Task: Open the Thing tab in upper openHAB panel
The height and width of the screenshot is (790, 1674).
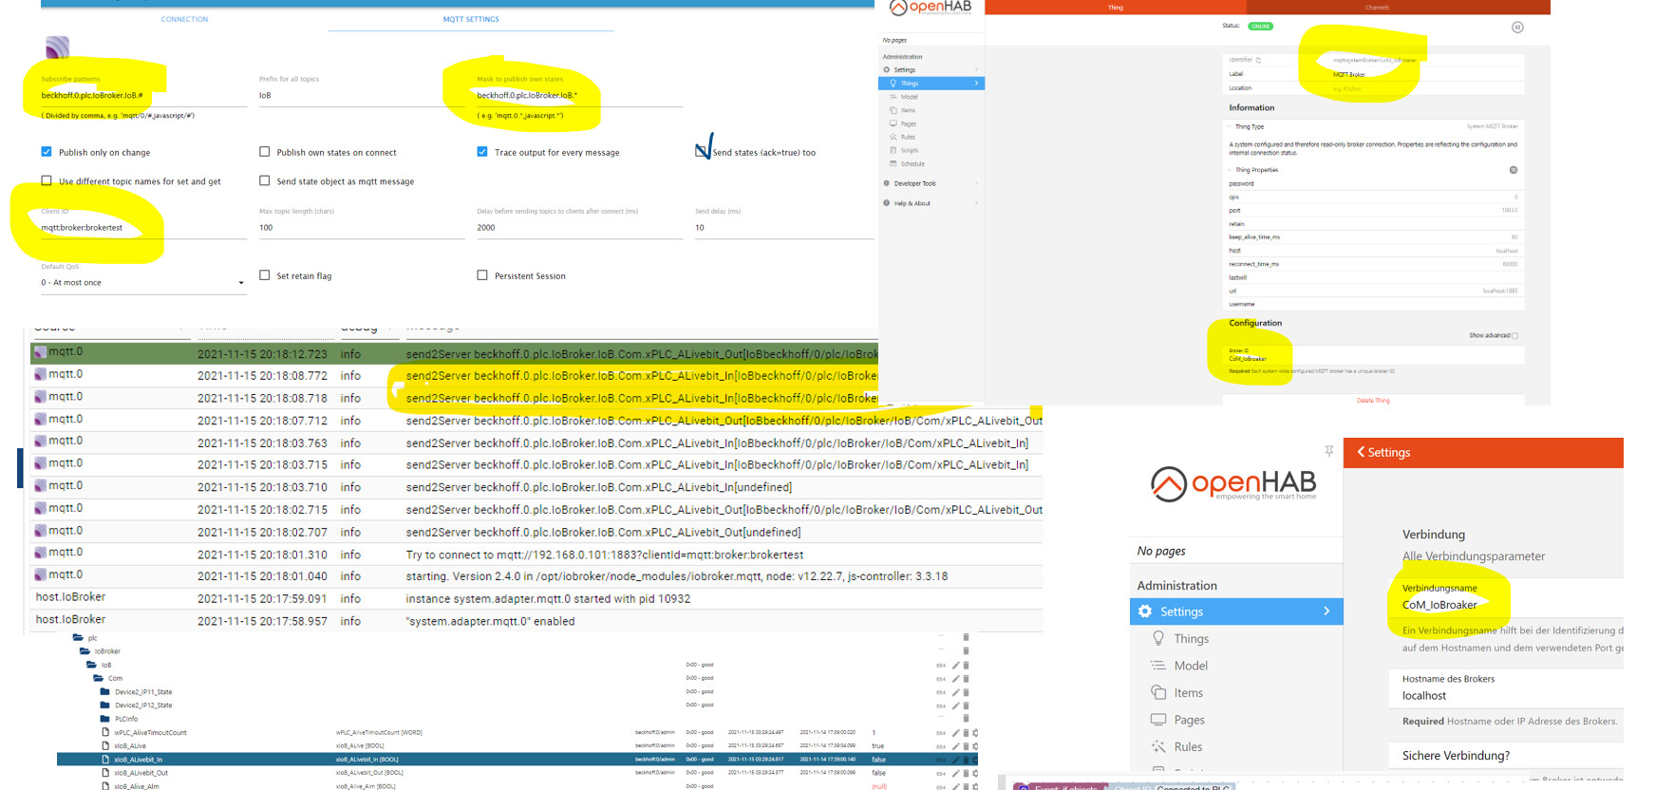Action: click(1116, 8)
